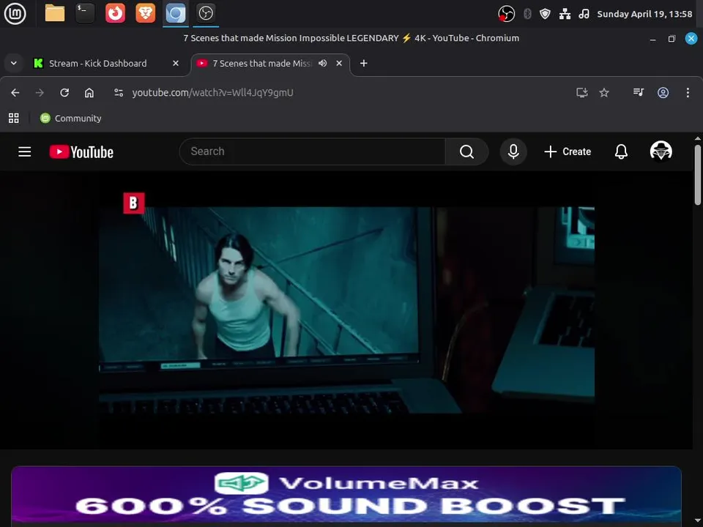Open the calendar from the clock
The image size is (703, 527).
pyautogui.click(x=644, y=14)
